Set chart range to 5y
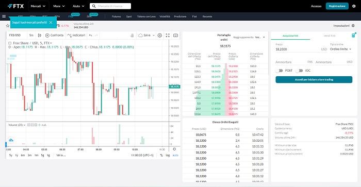The image size is (361, 187). pyautogui.click(x=11, y=155)
